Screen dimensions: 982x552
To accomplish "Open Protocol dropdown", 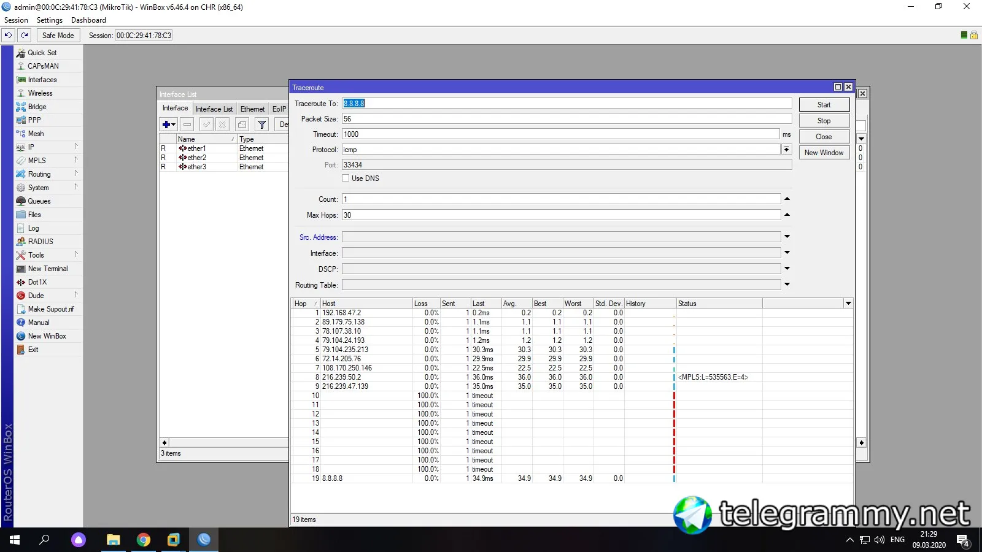I will pos(786,149).
